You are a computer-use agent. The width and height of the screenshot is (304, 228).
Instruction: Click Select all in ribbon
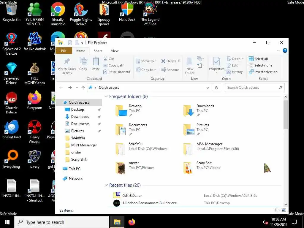click(259, 59)
